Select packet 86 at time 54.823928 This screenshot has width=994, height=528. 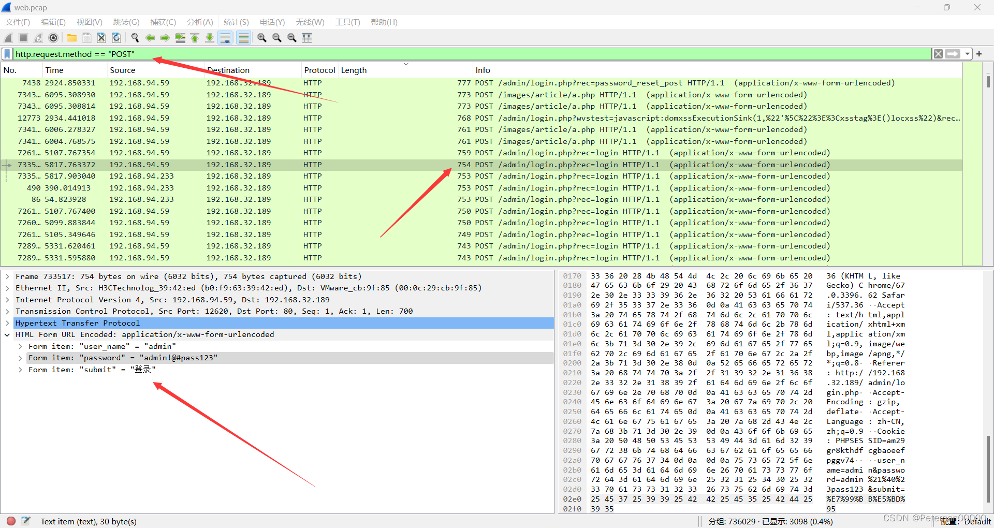pos(481,199)
